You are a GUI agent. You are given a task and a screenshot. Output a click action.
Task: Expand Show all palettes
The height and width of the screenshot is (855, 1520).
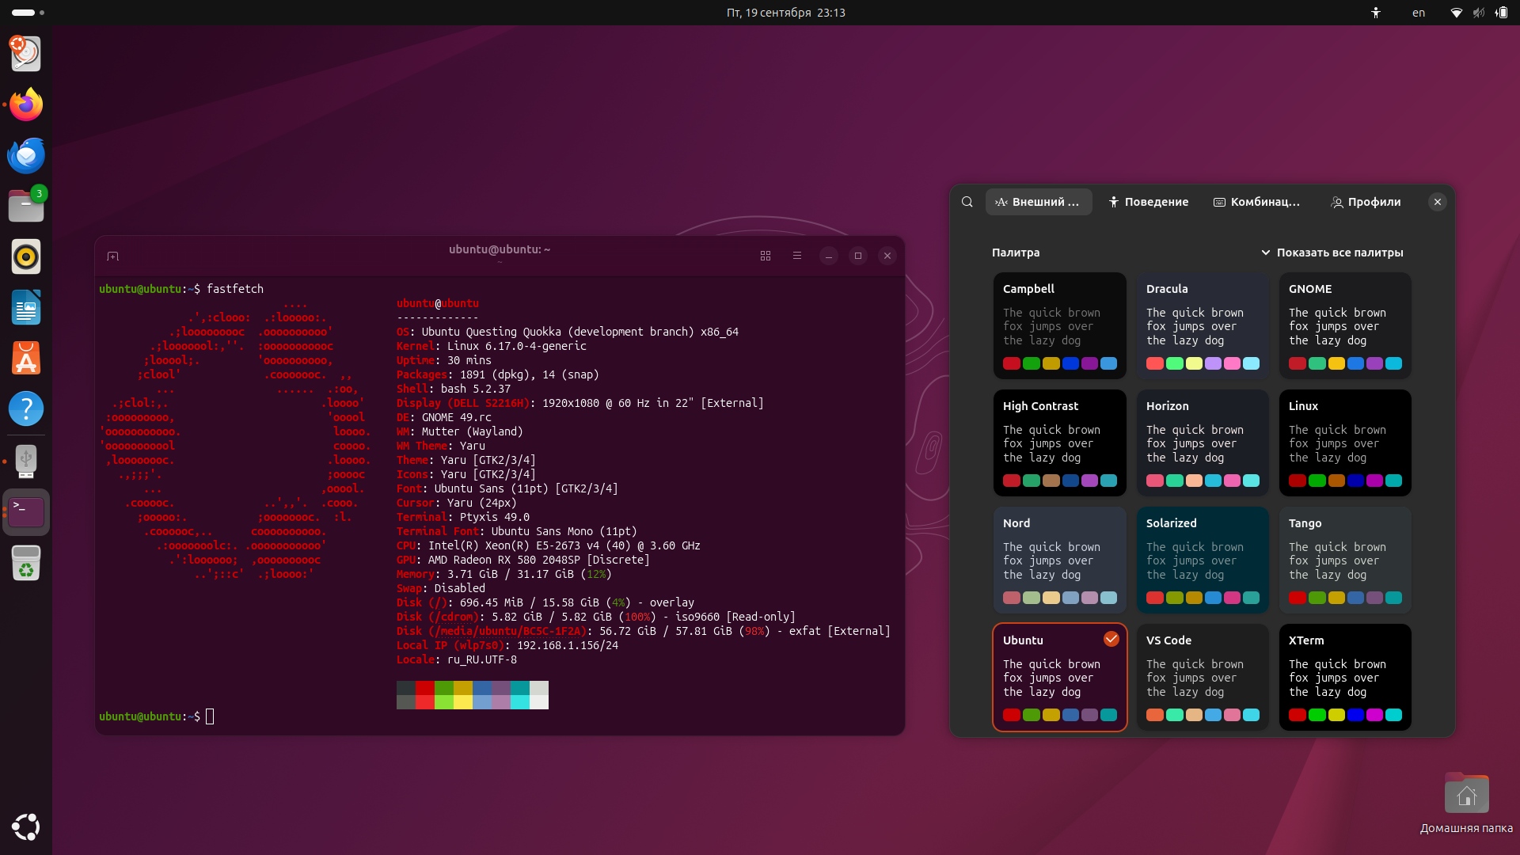click(x=1332, y=253)
